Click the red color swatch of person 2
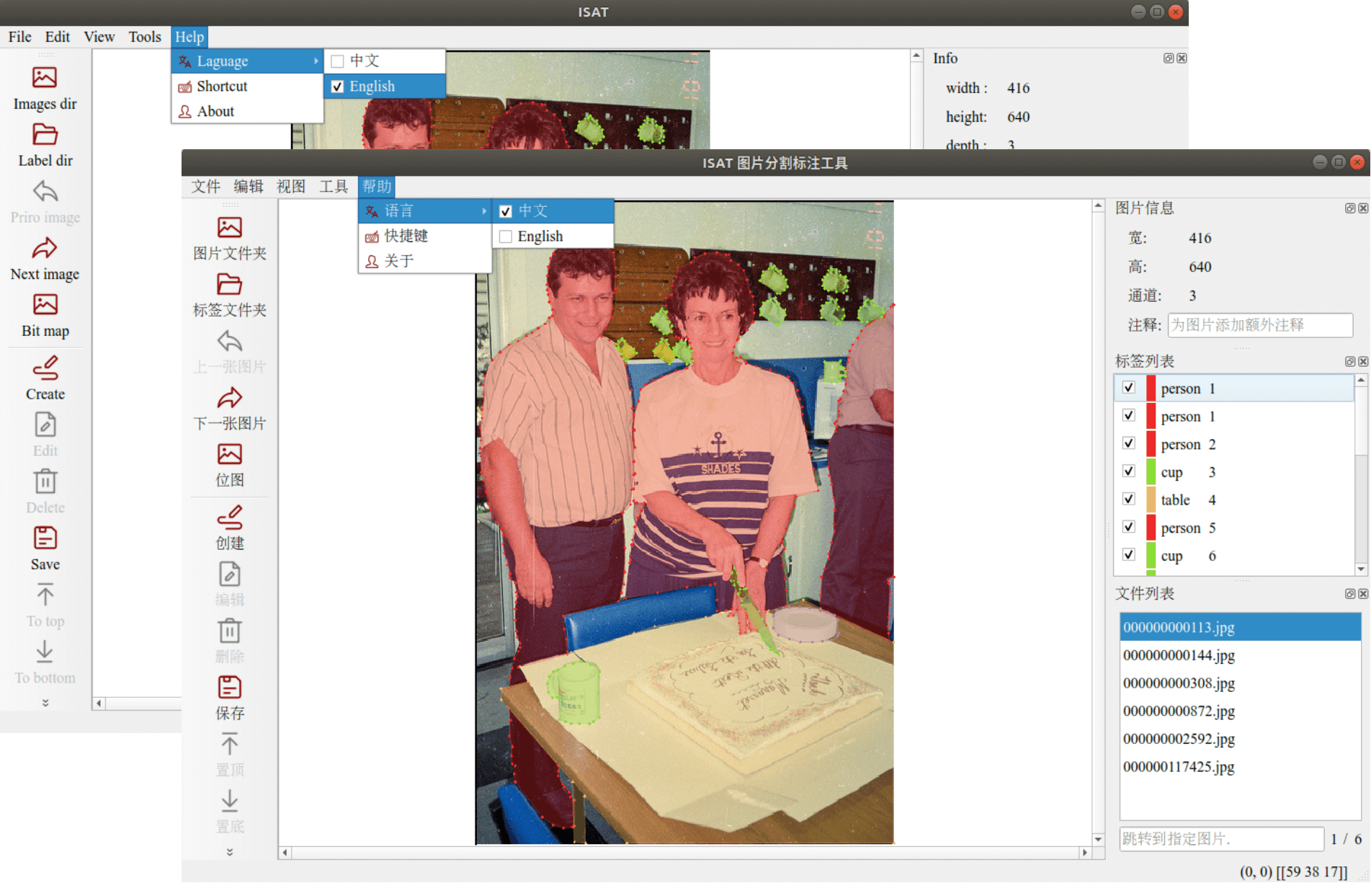Image resolution: width=1371 pixels, height=883 pixels. point(1151,444)
